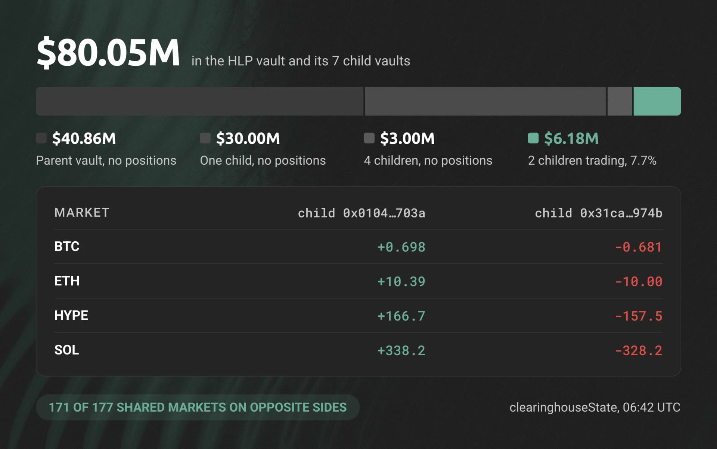Select the SOL market row label
Viewport: 717px width, 449px height.
tap(66, 350)
